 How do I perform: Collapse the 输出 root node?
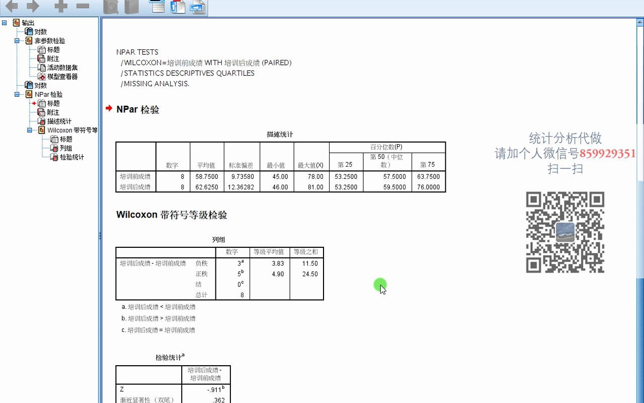tap(5, 23)
